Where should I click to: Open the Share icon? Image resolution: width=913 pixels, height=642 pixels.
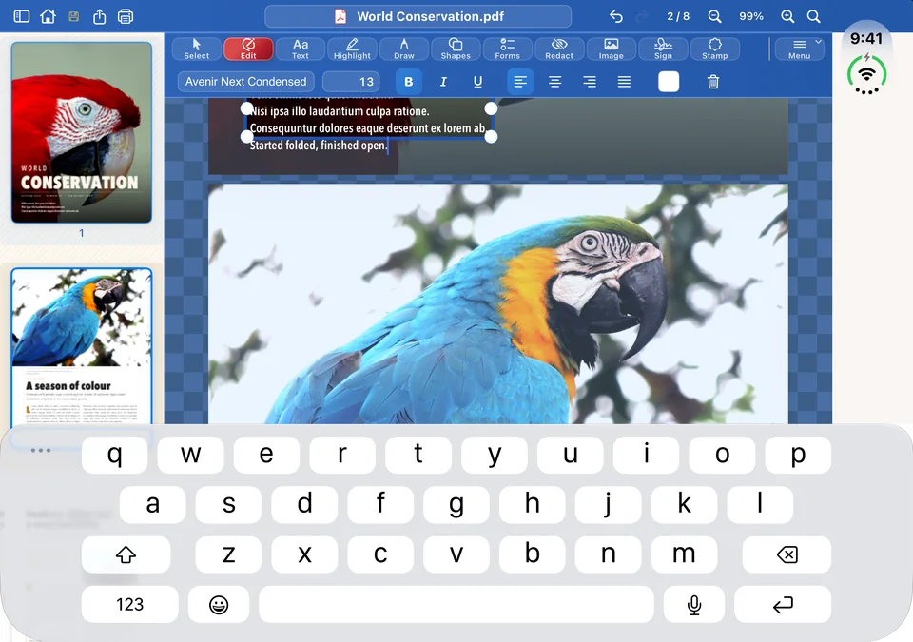(100, 16)
